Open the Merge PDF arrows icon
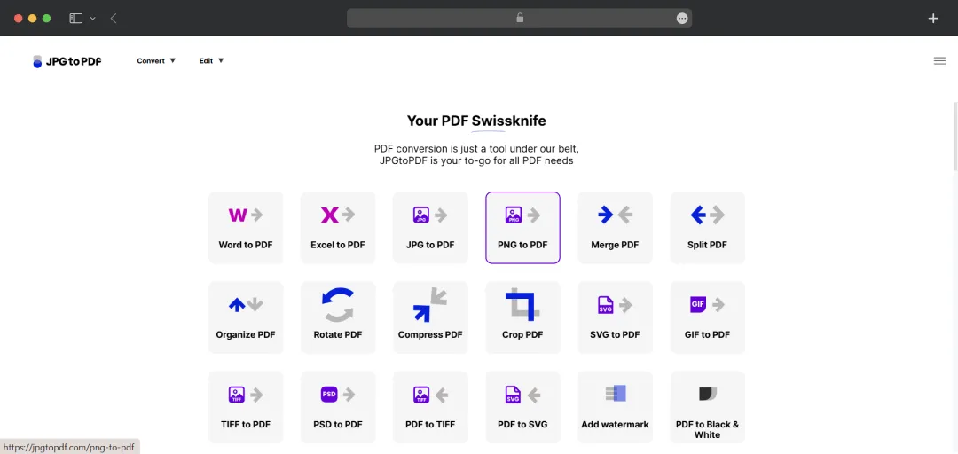The width and height of the screenshot is (958, 454). coord(616,215)
